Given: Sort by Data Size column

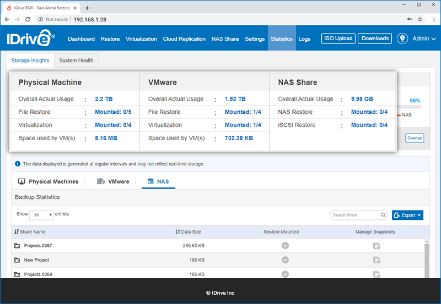Looking at the screenshot, I should point(188,231).
